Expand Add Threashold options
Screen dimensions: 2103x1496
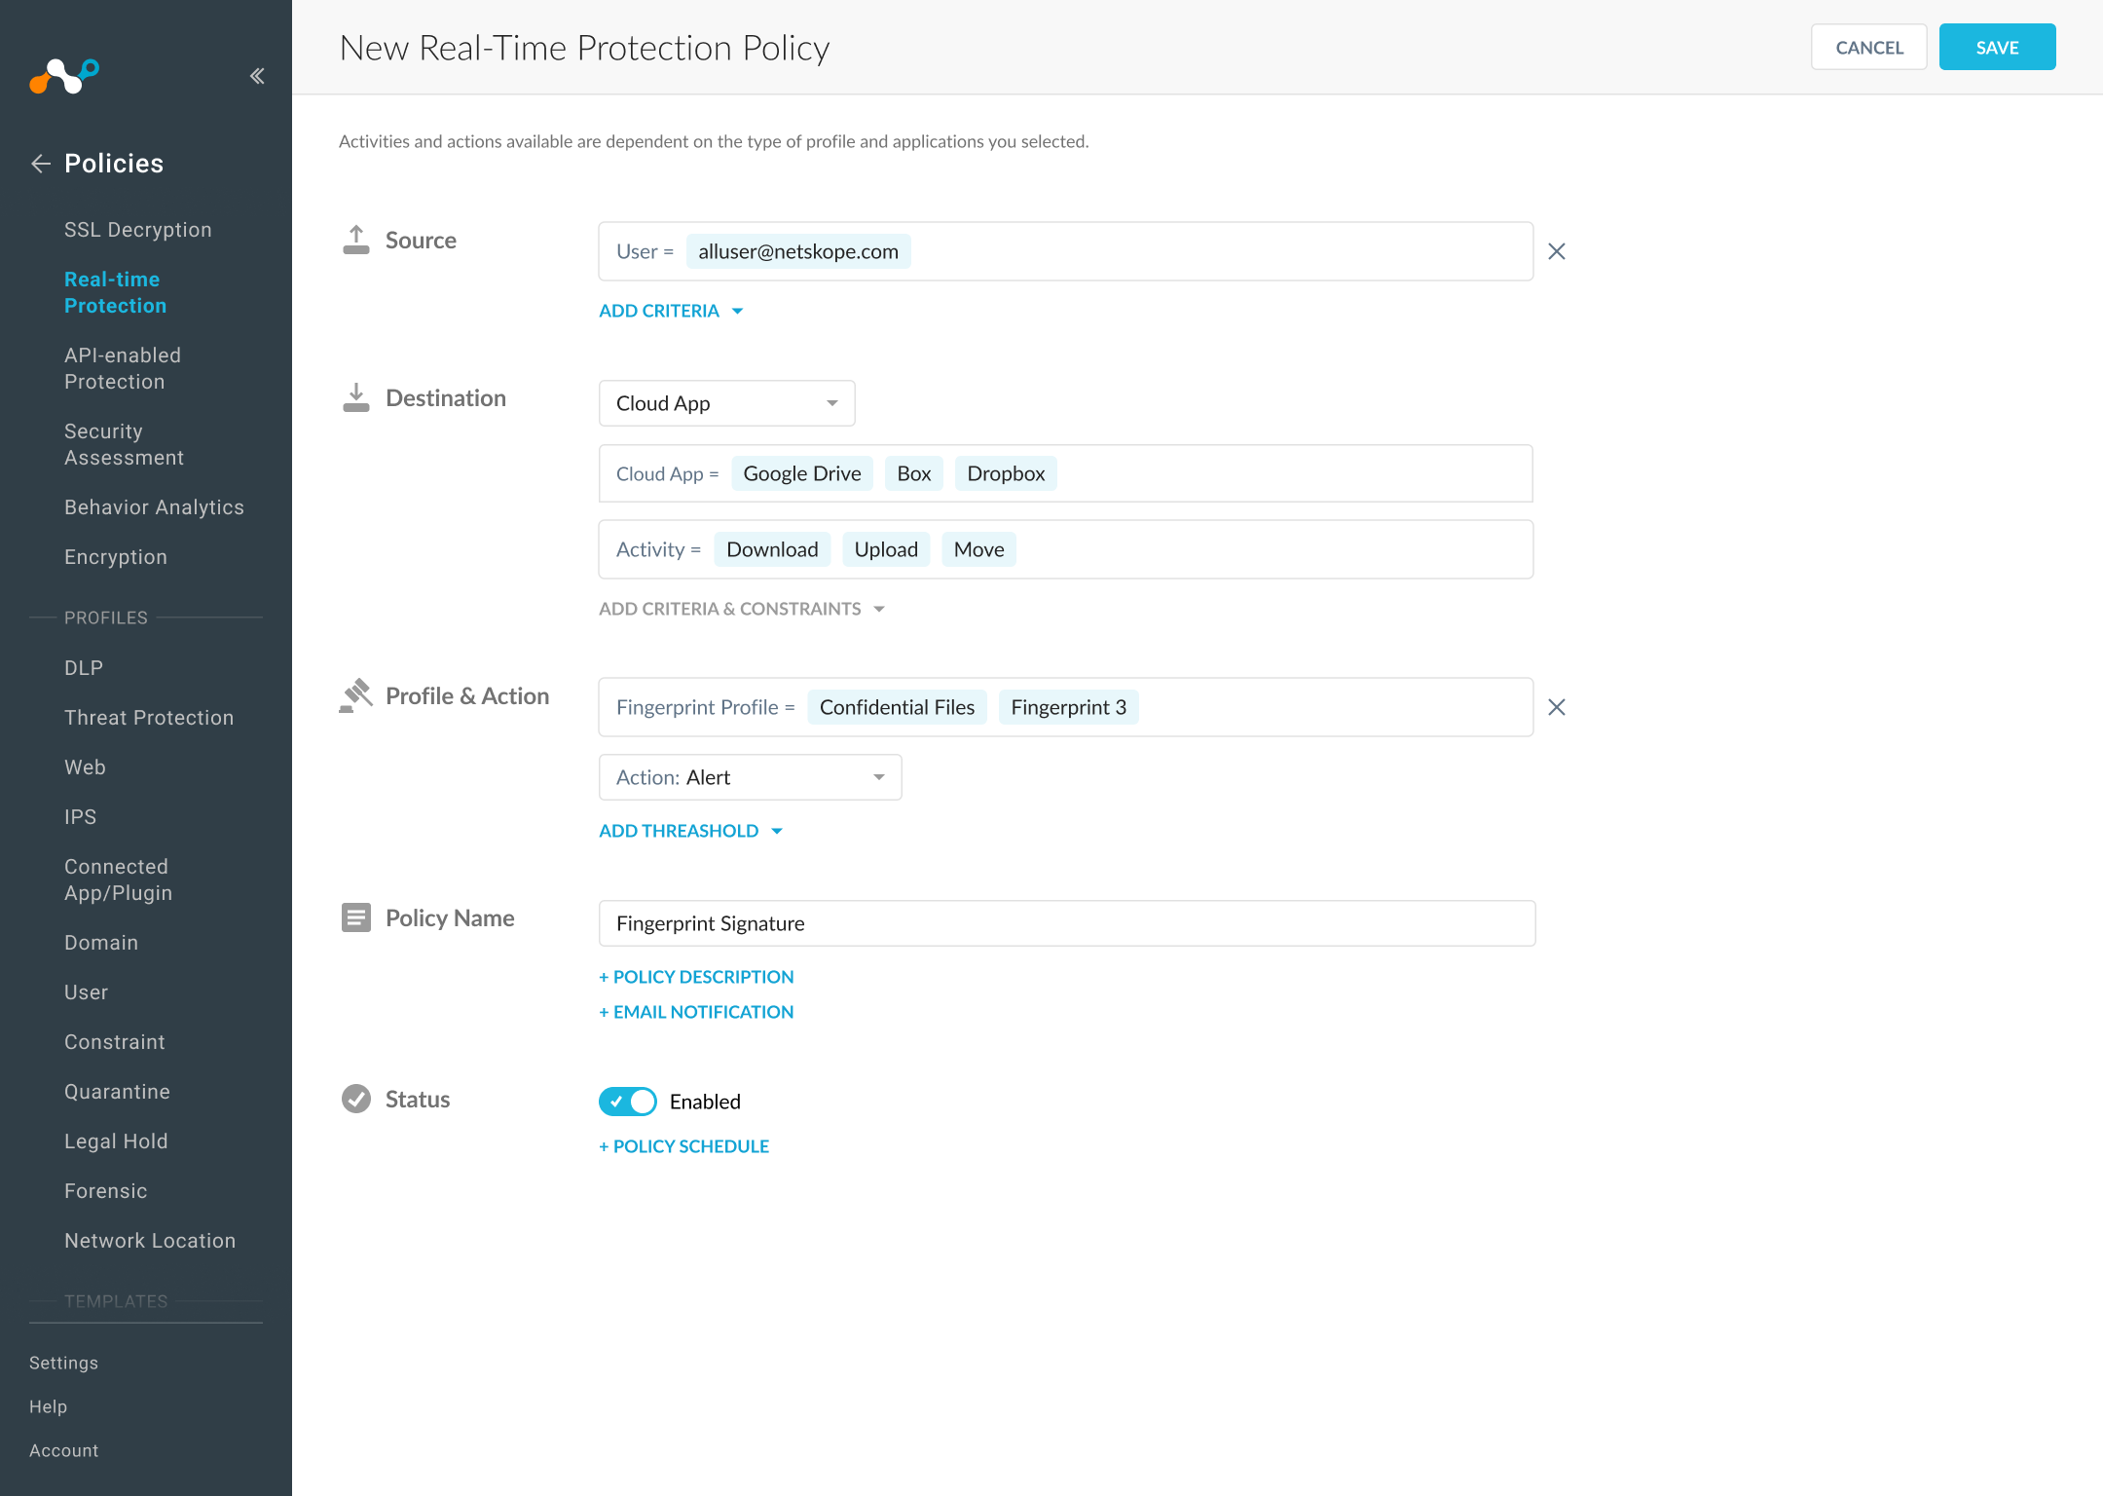tap(690, 831)
